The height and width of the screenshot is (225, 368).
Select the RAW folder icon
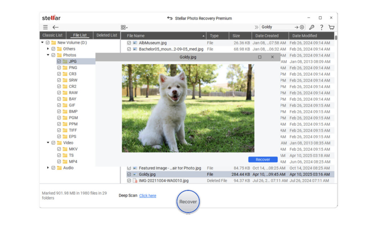tap(65, 93)
